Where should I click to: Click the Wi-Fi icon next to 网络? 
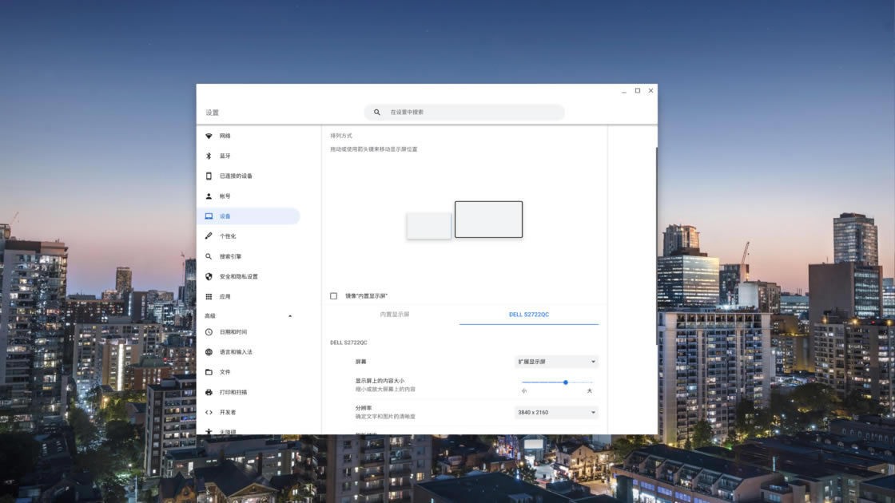pos(209,136)
